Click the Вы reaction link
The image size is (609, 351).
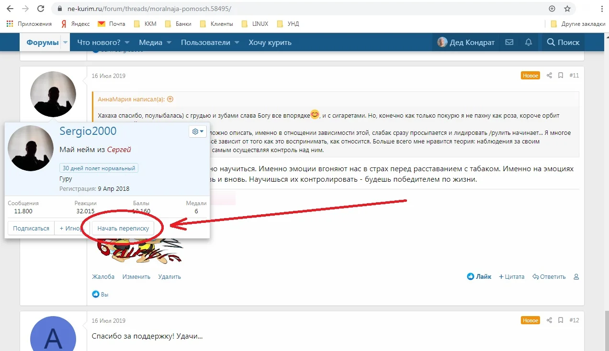(x=104, y=295)
